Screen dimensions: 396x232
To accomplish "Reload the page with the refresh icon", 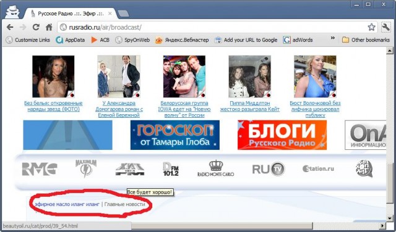I will coord(36,27).
